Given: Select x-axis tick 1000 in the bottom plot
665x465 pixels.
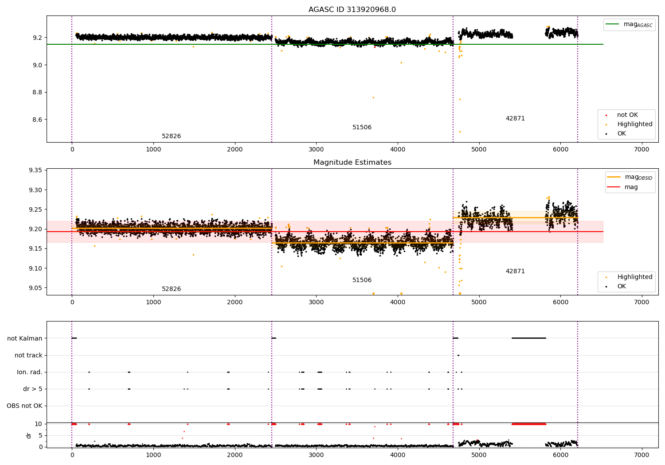Looking at the screenshot, I should [153, 455].
